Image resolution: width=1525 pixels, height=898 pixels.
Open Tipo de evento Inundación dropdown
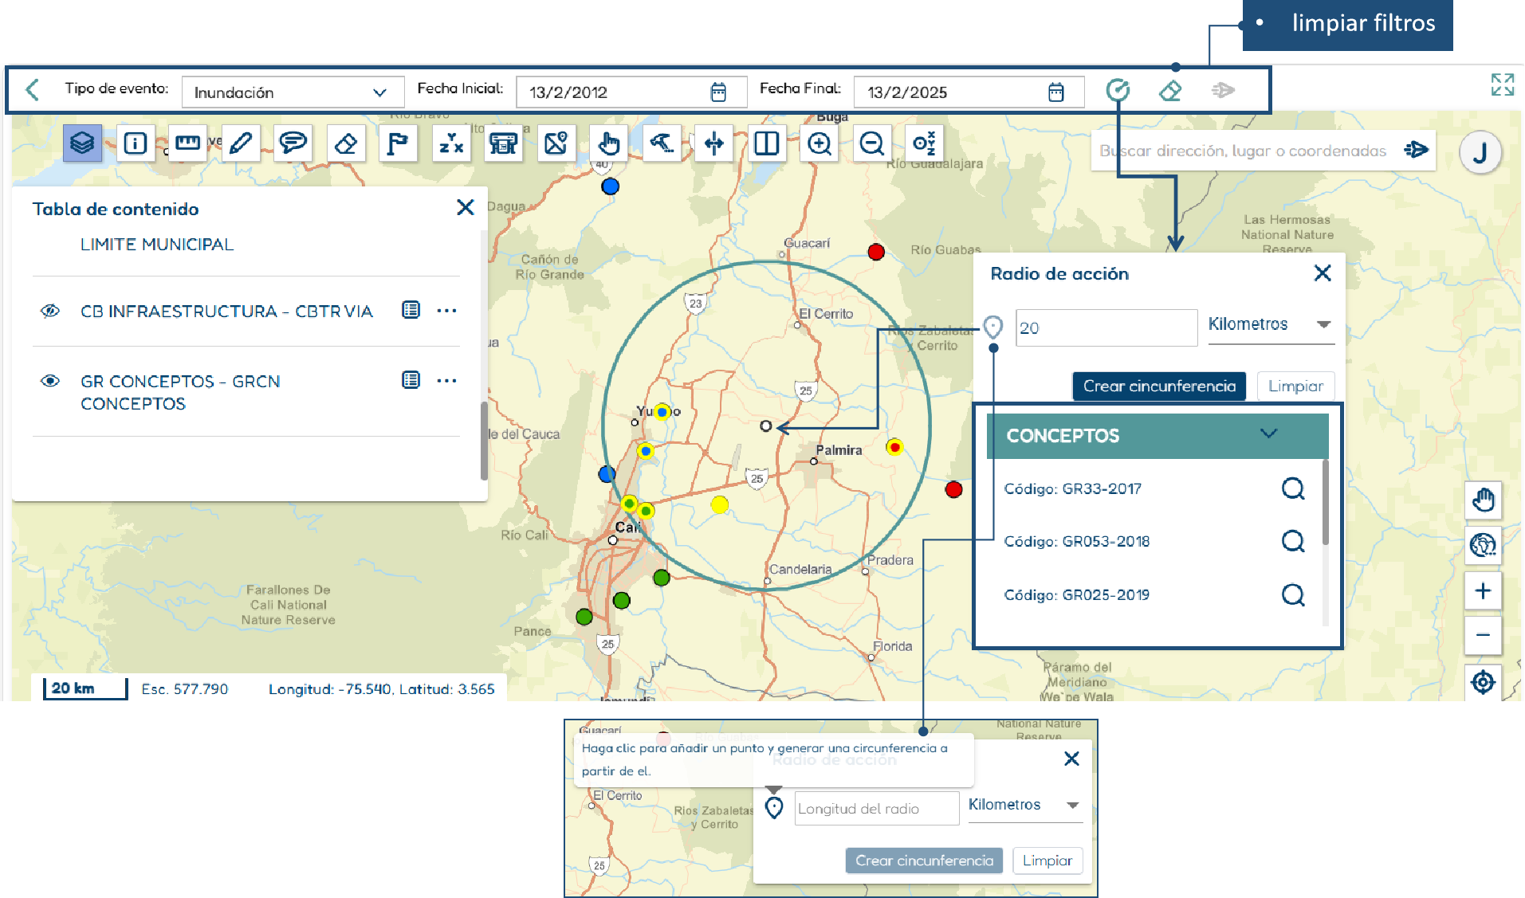pyautogui.click(x=293, y=92)
